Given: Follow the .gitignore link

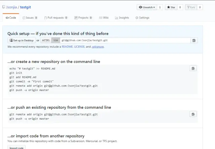Looking at the screenshot, I should click(x=98, y=47).
